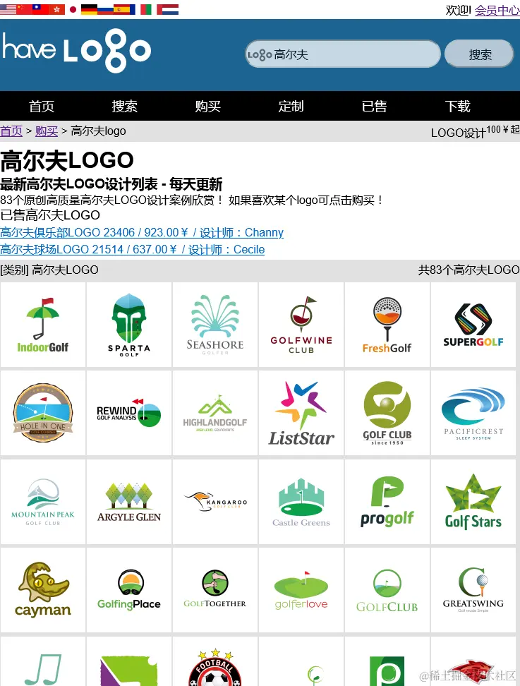520x686 pixels.
Task: Open the golferlove logo
Action: (301, 590)
